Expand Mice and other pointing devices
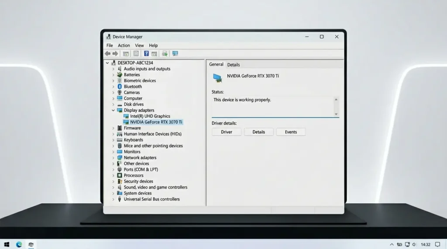 tap(113, 146)
